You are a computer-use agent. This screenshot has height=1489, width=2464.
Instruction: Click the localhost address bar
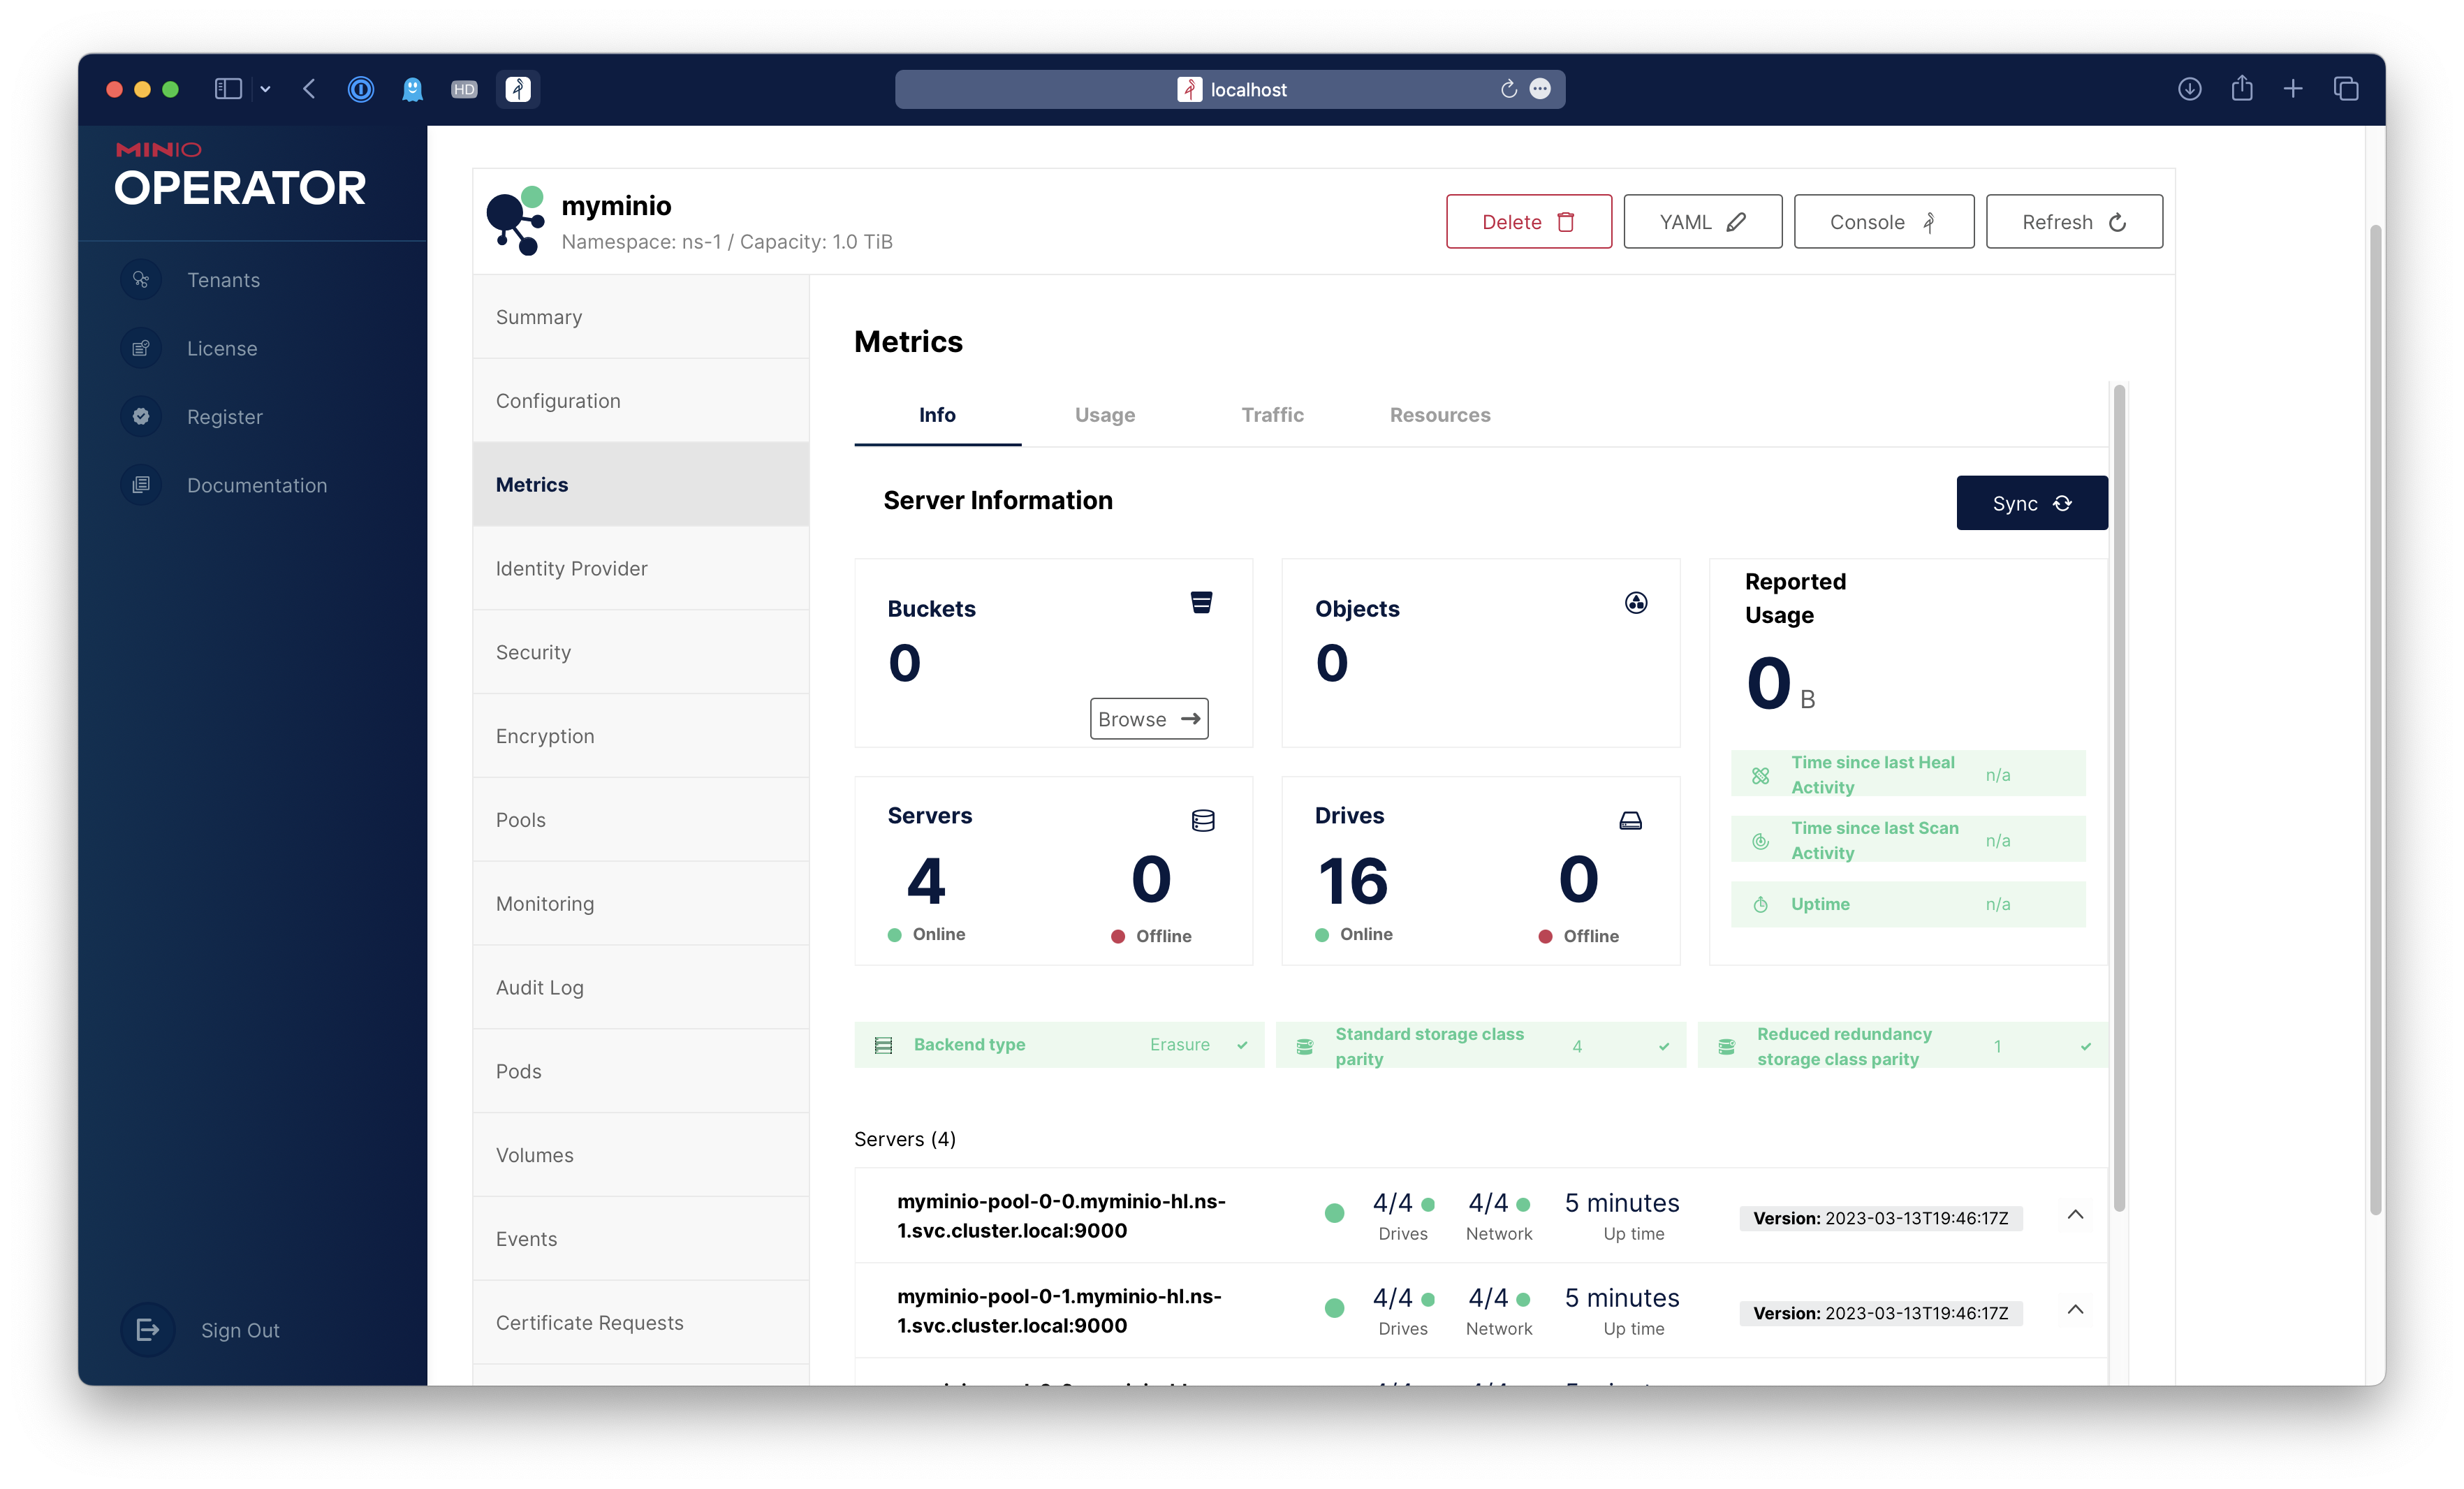pos(1229,89)
